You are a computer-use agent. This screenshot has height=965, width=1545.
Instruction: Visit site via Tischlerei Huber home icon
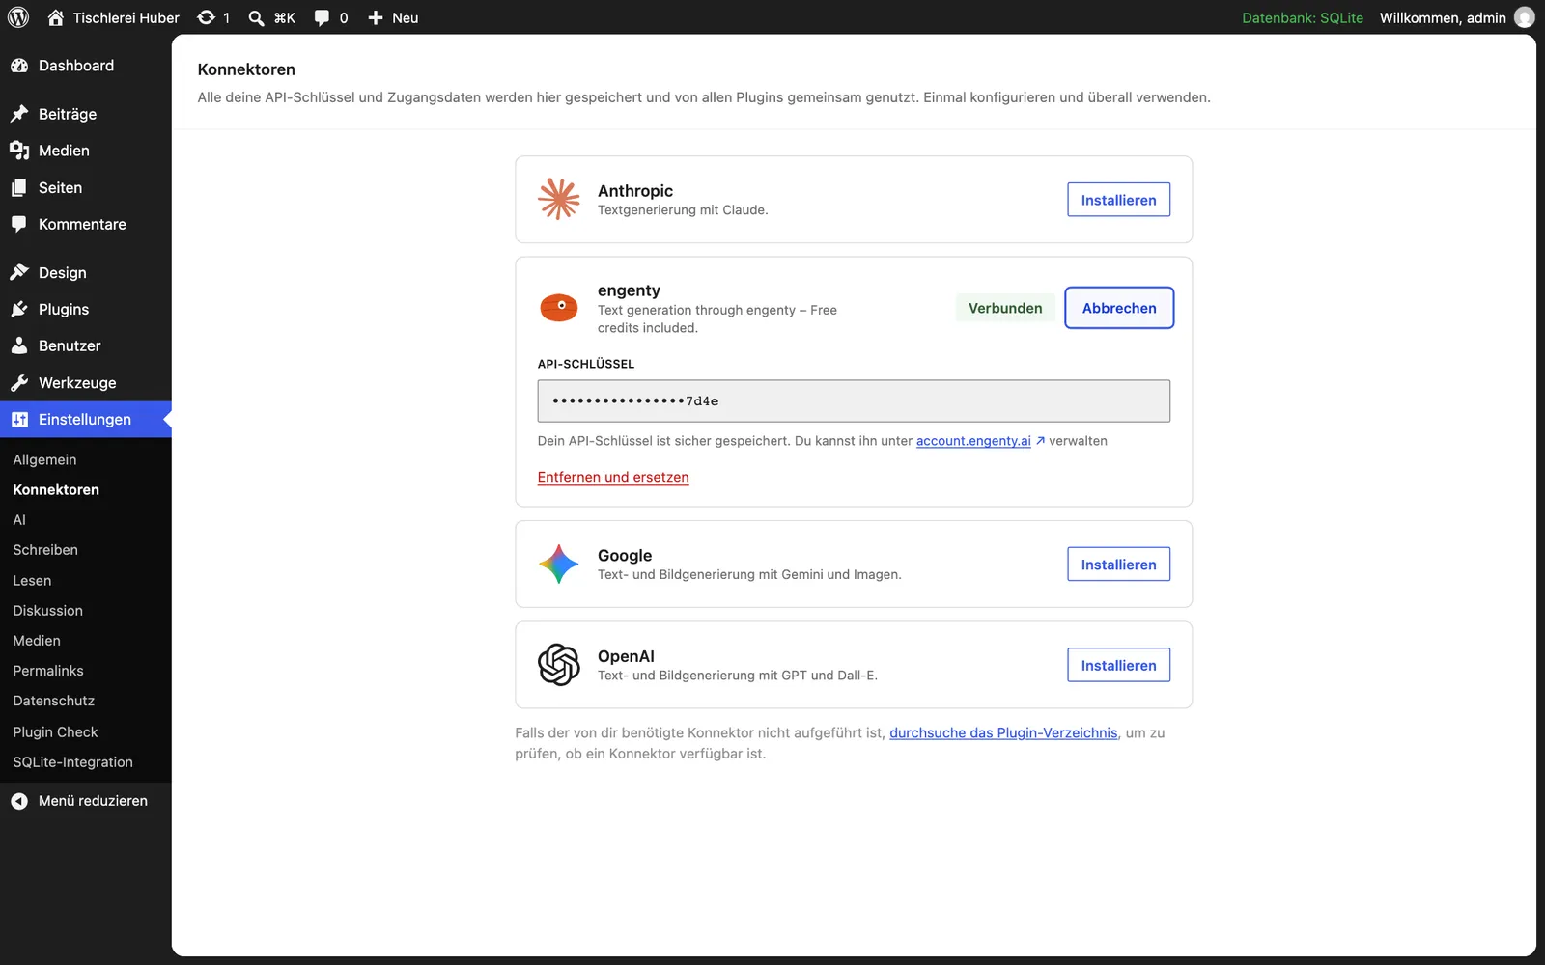[x=56, y=17]
